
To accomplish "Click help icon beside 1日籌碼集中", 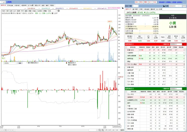I will coord(145,24).
